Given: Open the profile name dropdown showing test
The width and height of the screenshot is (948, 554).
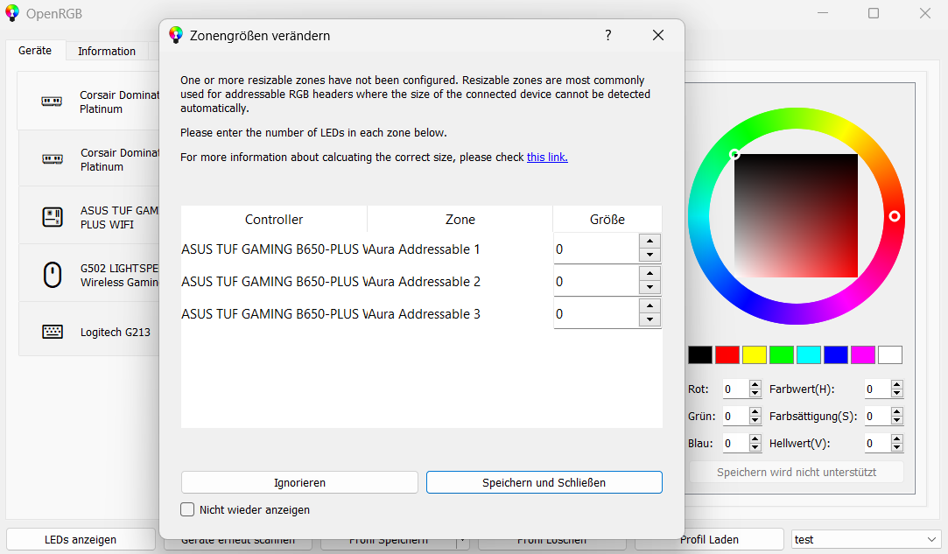Looking at the screenshot, I should pyautogui.click(x=866, y=539).
